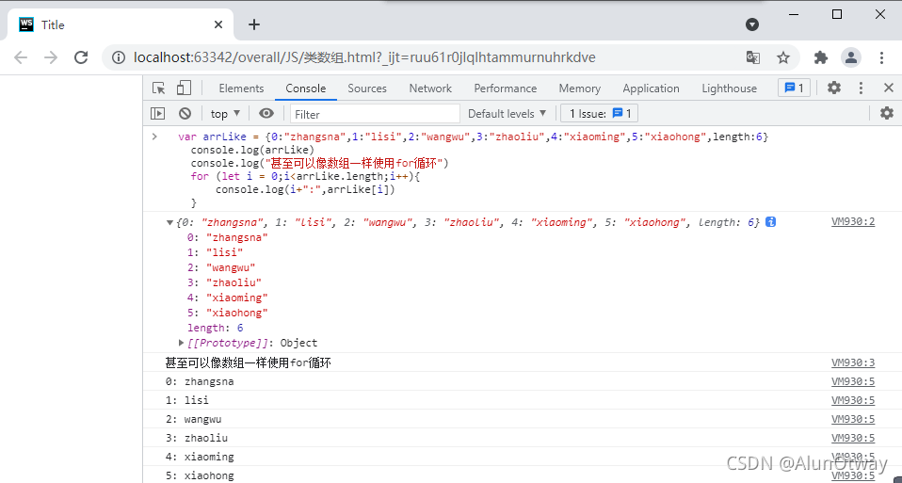
Task: Open the extensions puzzle icon
Action: coord(821,57)
